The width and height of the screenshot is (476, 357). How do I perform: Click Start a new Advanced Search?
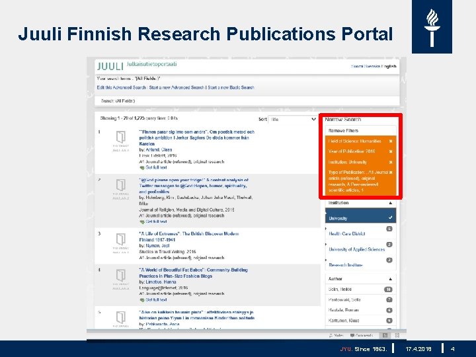tap(177, 87)
